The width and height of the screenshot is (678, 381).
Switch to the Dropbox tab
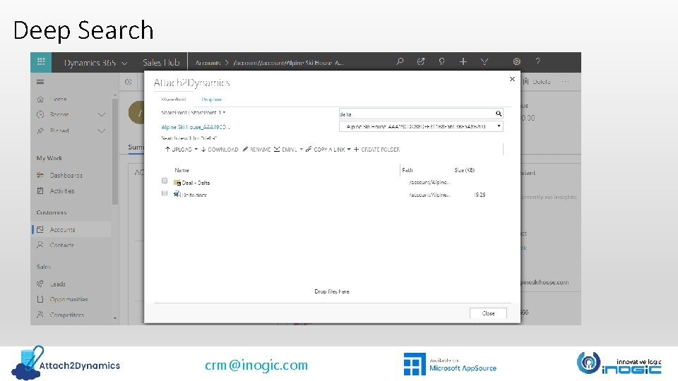tap(211, 99)
